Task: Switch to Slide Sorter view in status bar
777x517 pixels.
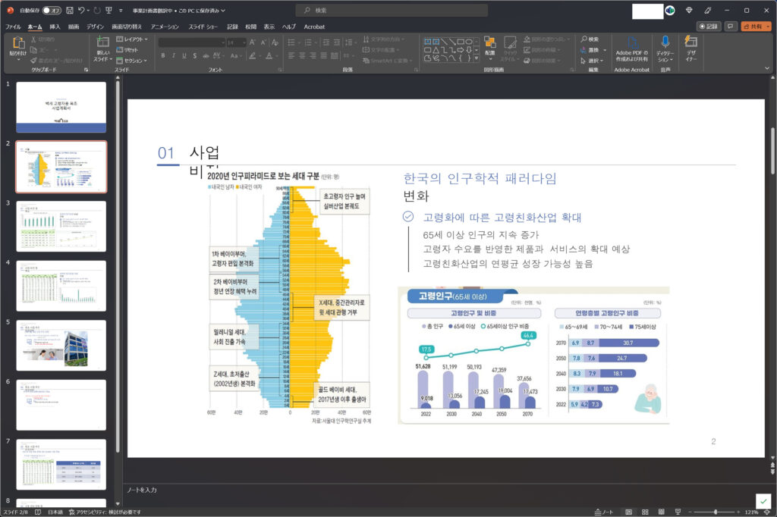Action: coord(646,512)
